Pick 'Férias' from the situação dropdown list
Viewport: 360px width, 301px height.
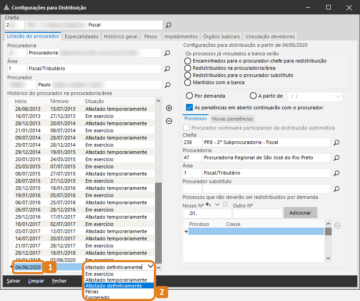92,292
